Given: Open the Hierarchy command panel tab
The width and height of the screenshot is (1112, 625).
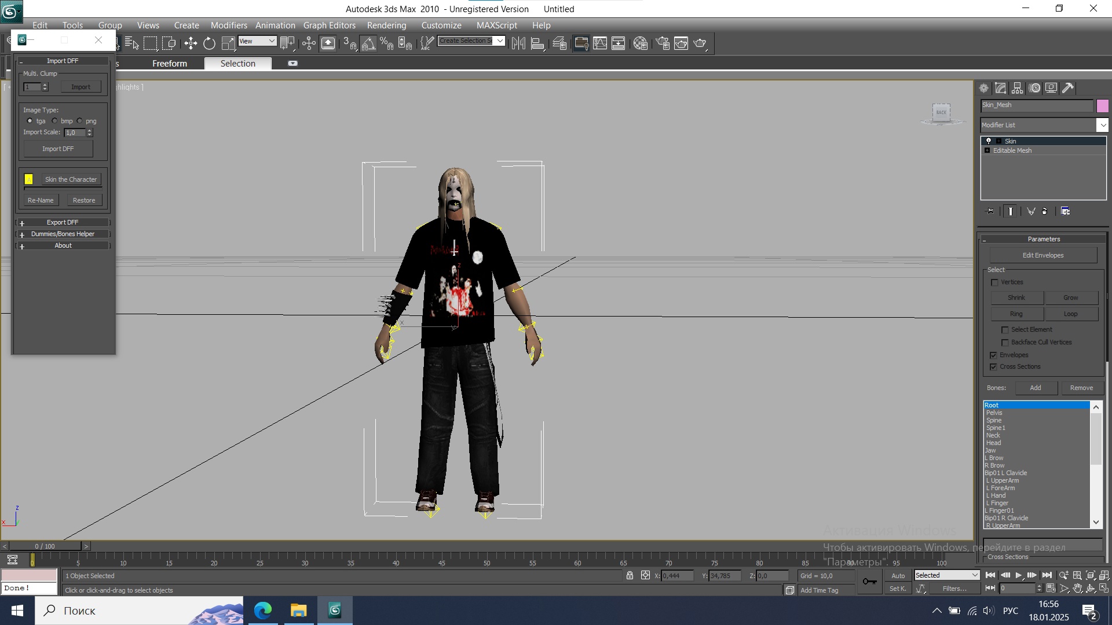Looking at the screenshot, I should coord(1018,88).
